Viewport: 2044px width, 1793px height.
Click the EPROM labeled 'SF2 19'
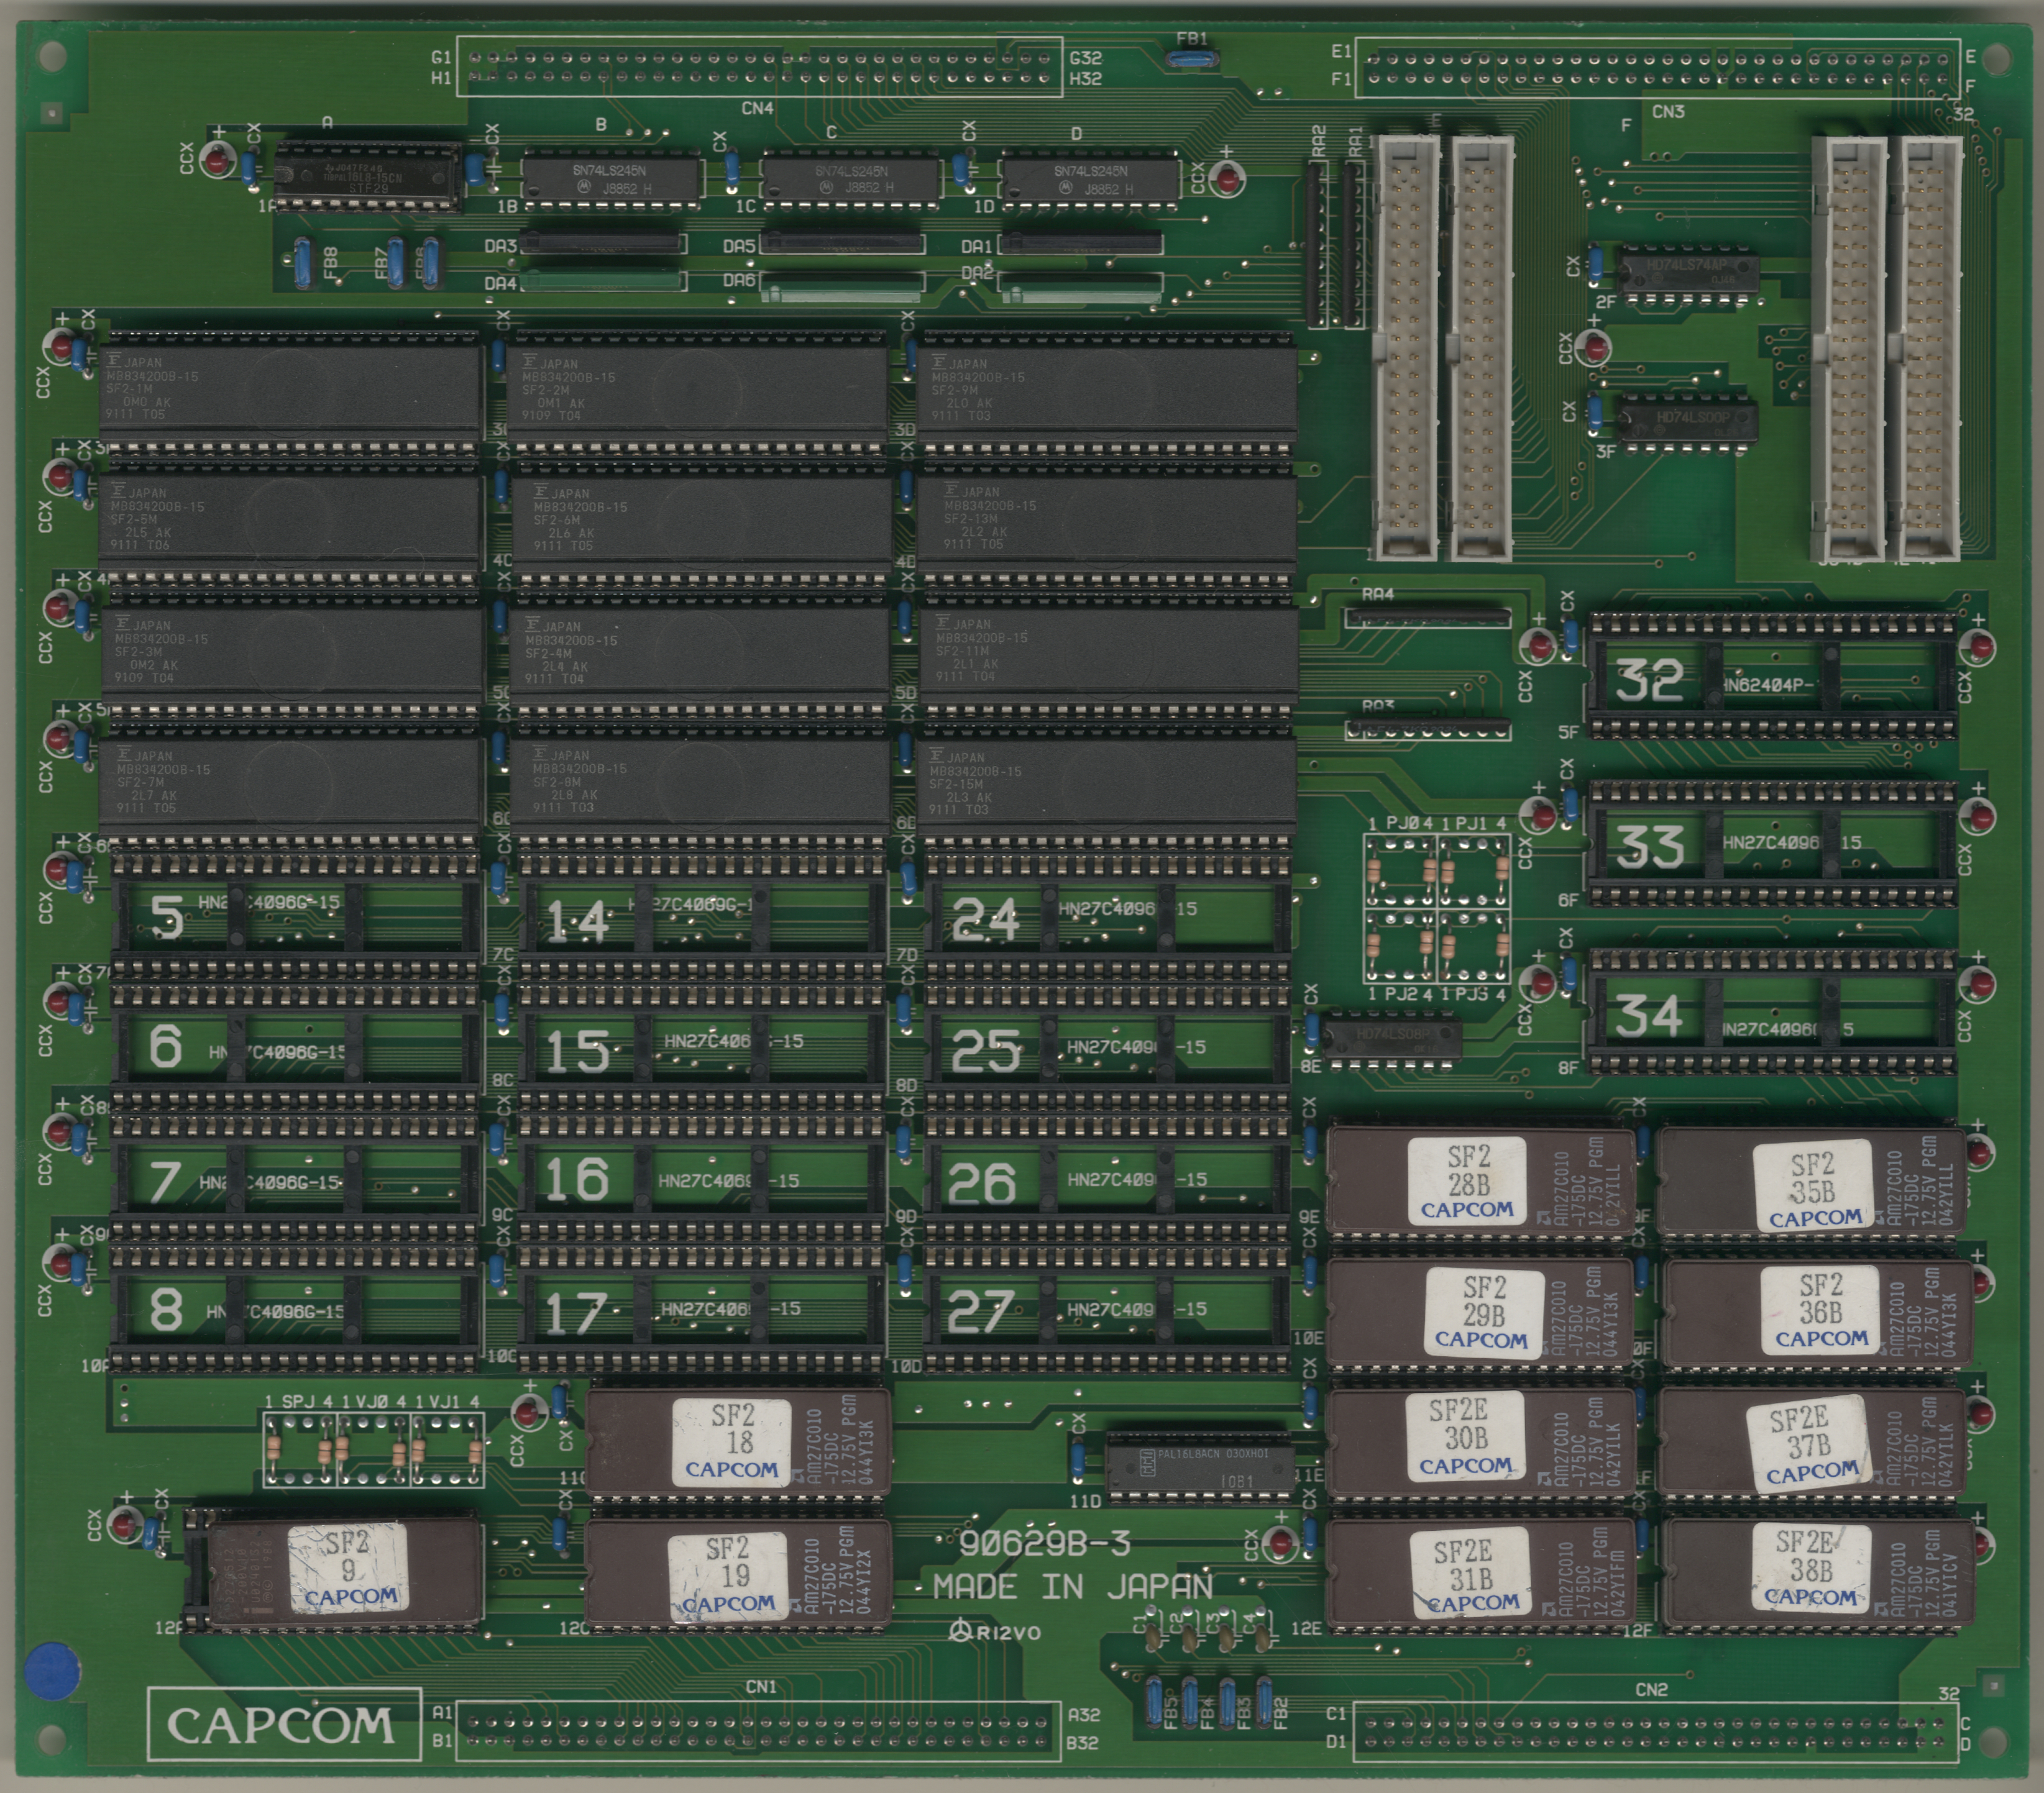coord(737,1574)
